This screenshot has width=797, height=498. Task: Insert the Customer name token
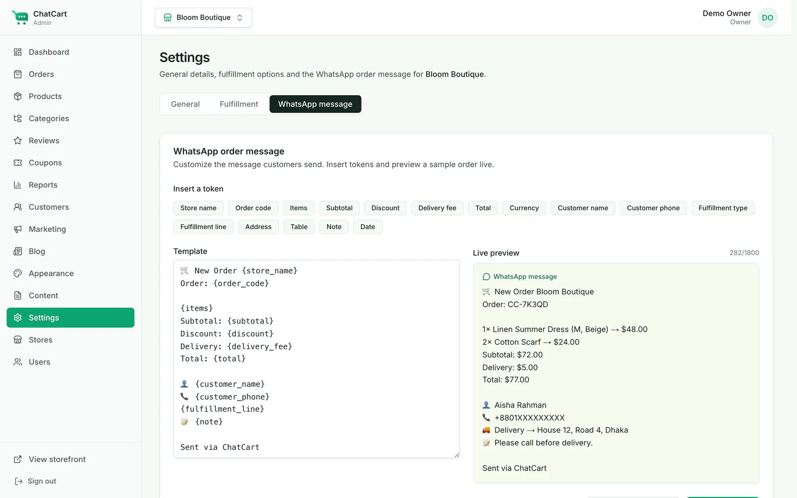[583, 208]
